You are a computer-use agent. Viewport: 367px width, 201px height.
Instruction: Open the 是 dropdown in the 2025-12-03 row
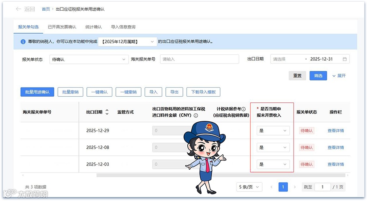tap(273, 164)
